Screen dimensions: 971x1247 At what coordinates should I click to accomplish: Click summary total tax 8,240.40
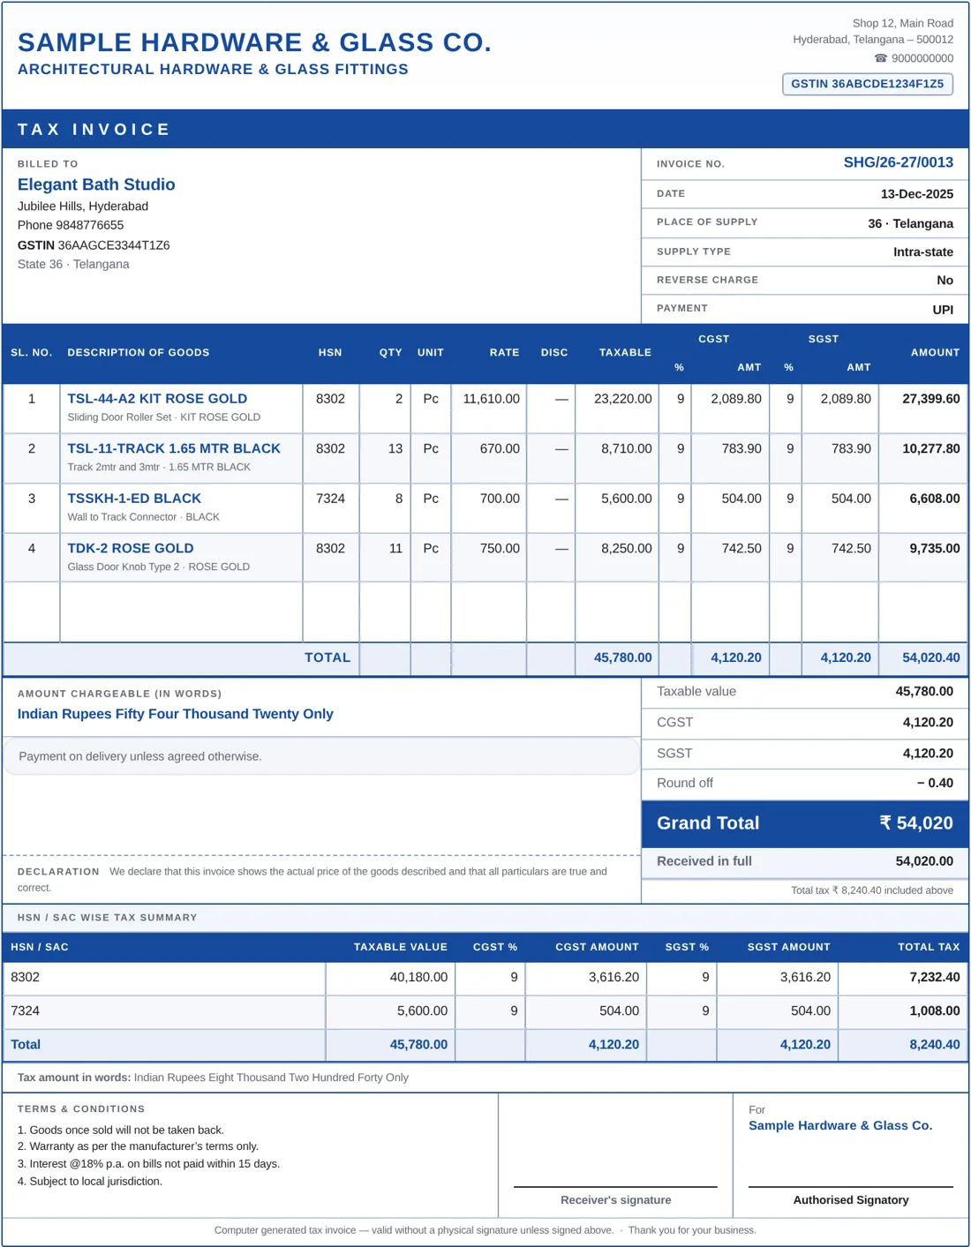(x=935, y=1045)
